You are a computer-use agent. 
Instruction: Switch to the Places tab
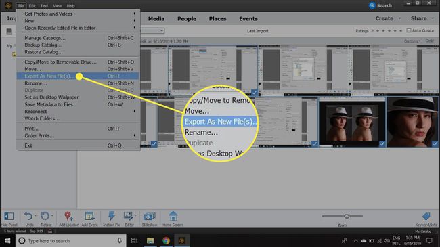point(217,18)
